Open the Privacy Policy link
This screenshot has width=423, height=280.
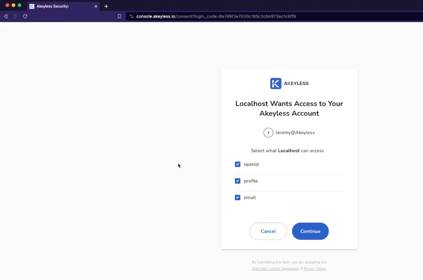click(x=315, y=269)
